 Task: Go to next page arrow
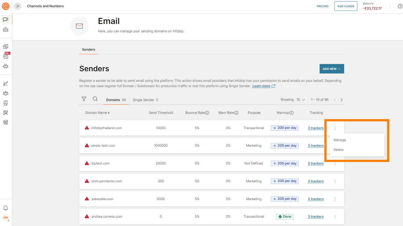point(342,100)
